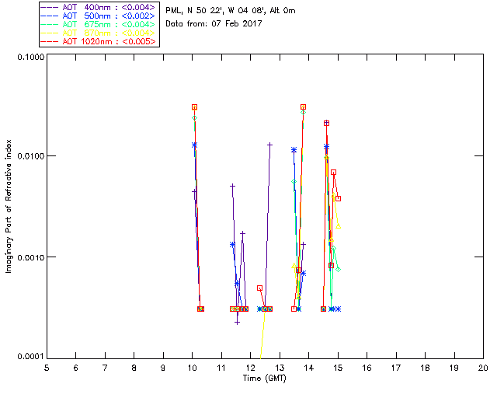This screenshot has width=497, height=398.
Task: Click x-axis tick label 7
Action: 105,368
